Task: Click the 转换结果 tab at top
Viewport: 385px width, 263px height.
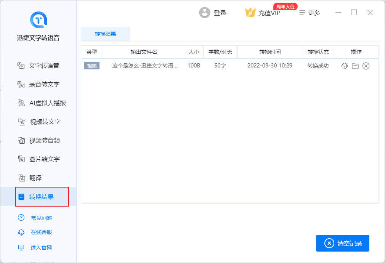Action: click(x=105, y=34)
